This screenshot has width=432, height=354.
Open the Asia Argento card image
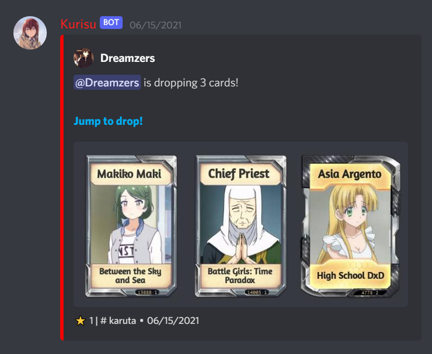pos(351,226)
